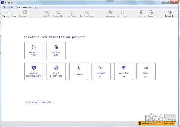Click the Save project toolbar icon
The width and height of the screenshot is (180, 127).
pos(25,13)
